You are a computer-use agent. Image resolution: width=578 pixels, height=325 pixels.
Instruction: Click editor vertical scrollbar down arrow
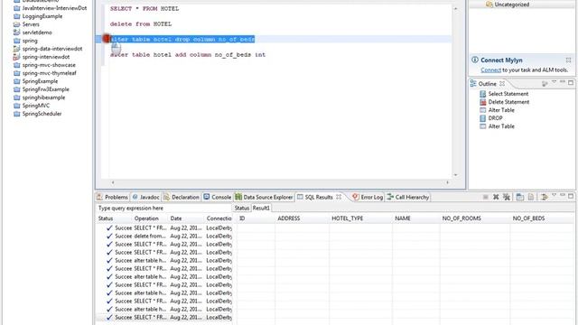click(x=455, y=175)
